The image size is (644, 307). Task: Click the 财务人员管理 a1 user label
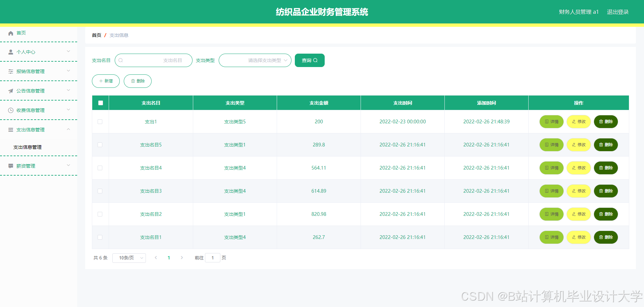[579, 12]
